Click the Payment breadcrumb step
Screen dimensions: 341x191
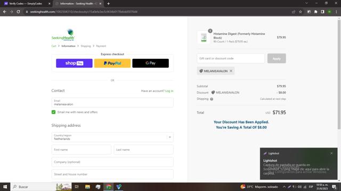pyautogui.click(x=101, y=46)
